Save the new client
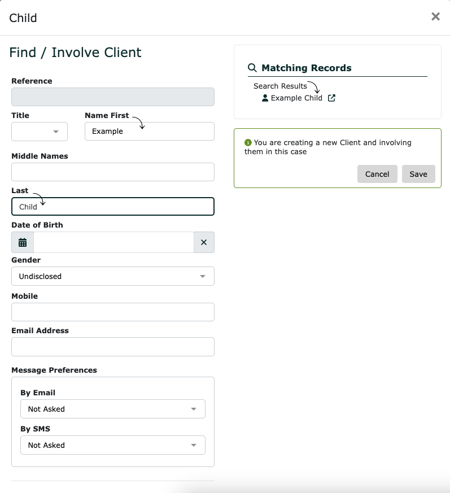Viewport: 450px width, 493px height. (x=418, y=174)
